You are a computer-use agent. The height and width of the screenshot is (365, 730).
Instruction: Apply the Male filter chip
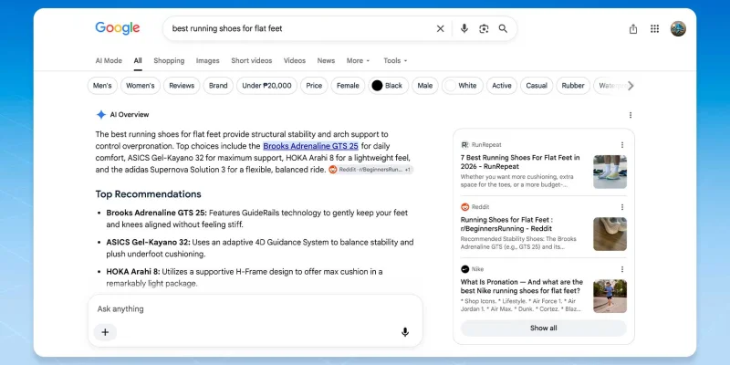(x=425, y=86)
